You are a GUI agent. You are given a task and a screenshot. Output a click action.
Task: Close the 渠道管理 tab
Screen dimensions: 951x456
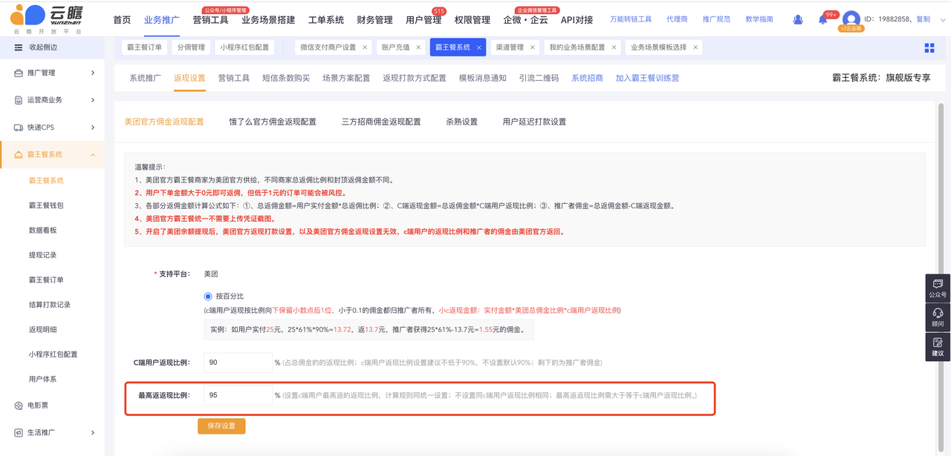pyautogui.click(x=532, y=47)
